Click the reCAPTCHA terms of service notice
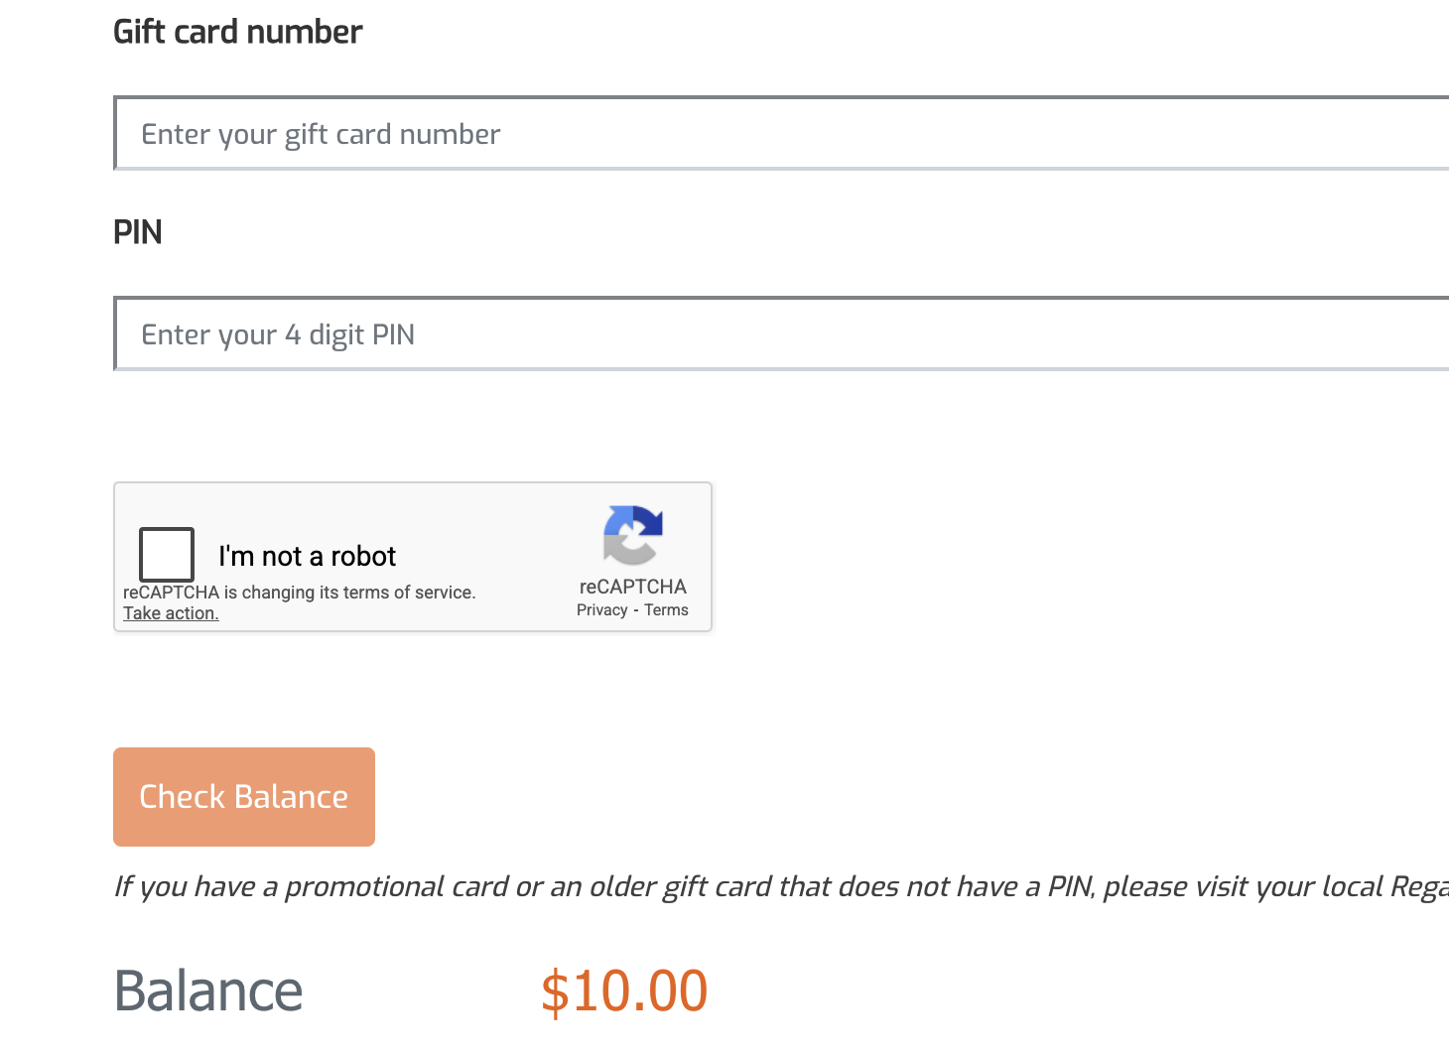Screen dimensions: 1449x1058 tap(299, 593)
